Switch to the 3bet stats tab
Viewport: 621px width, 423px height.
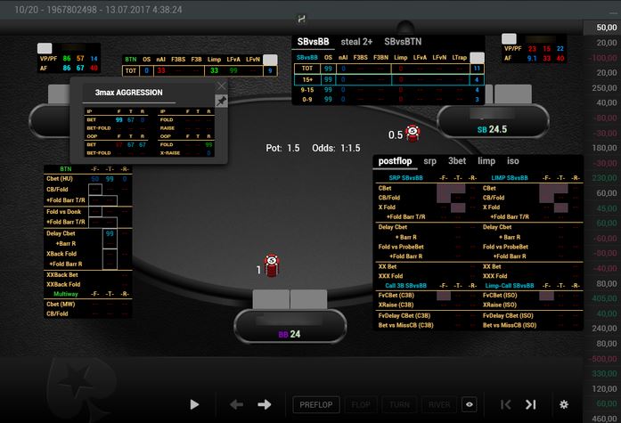457,161
